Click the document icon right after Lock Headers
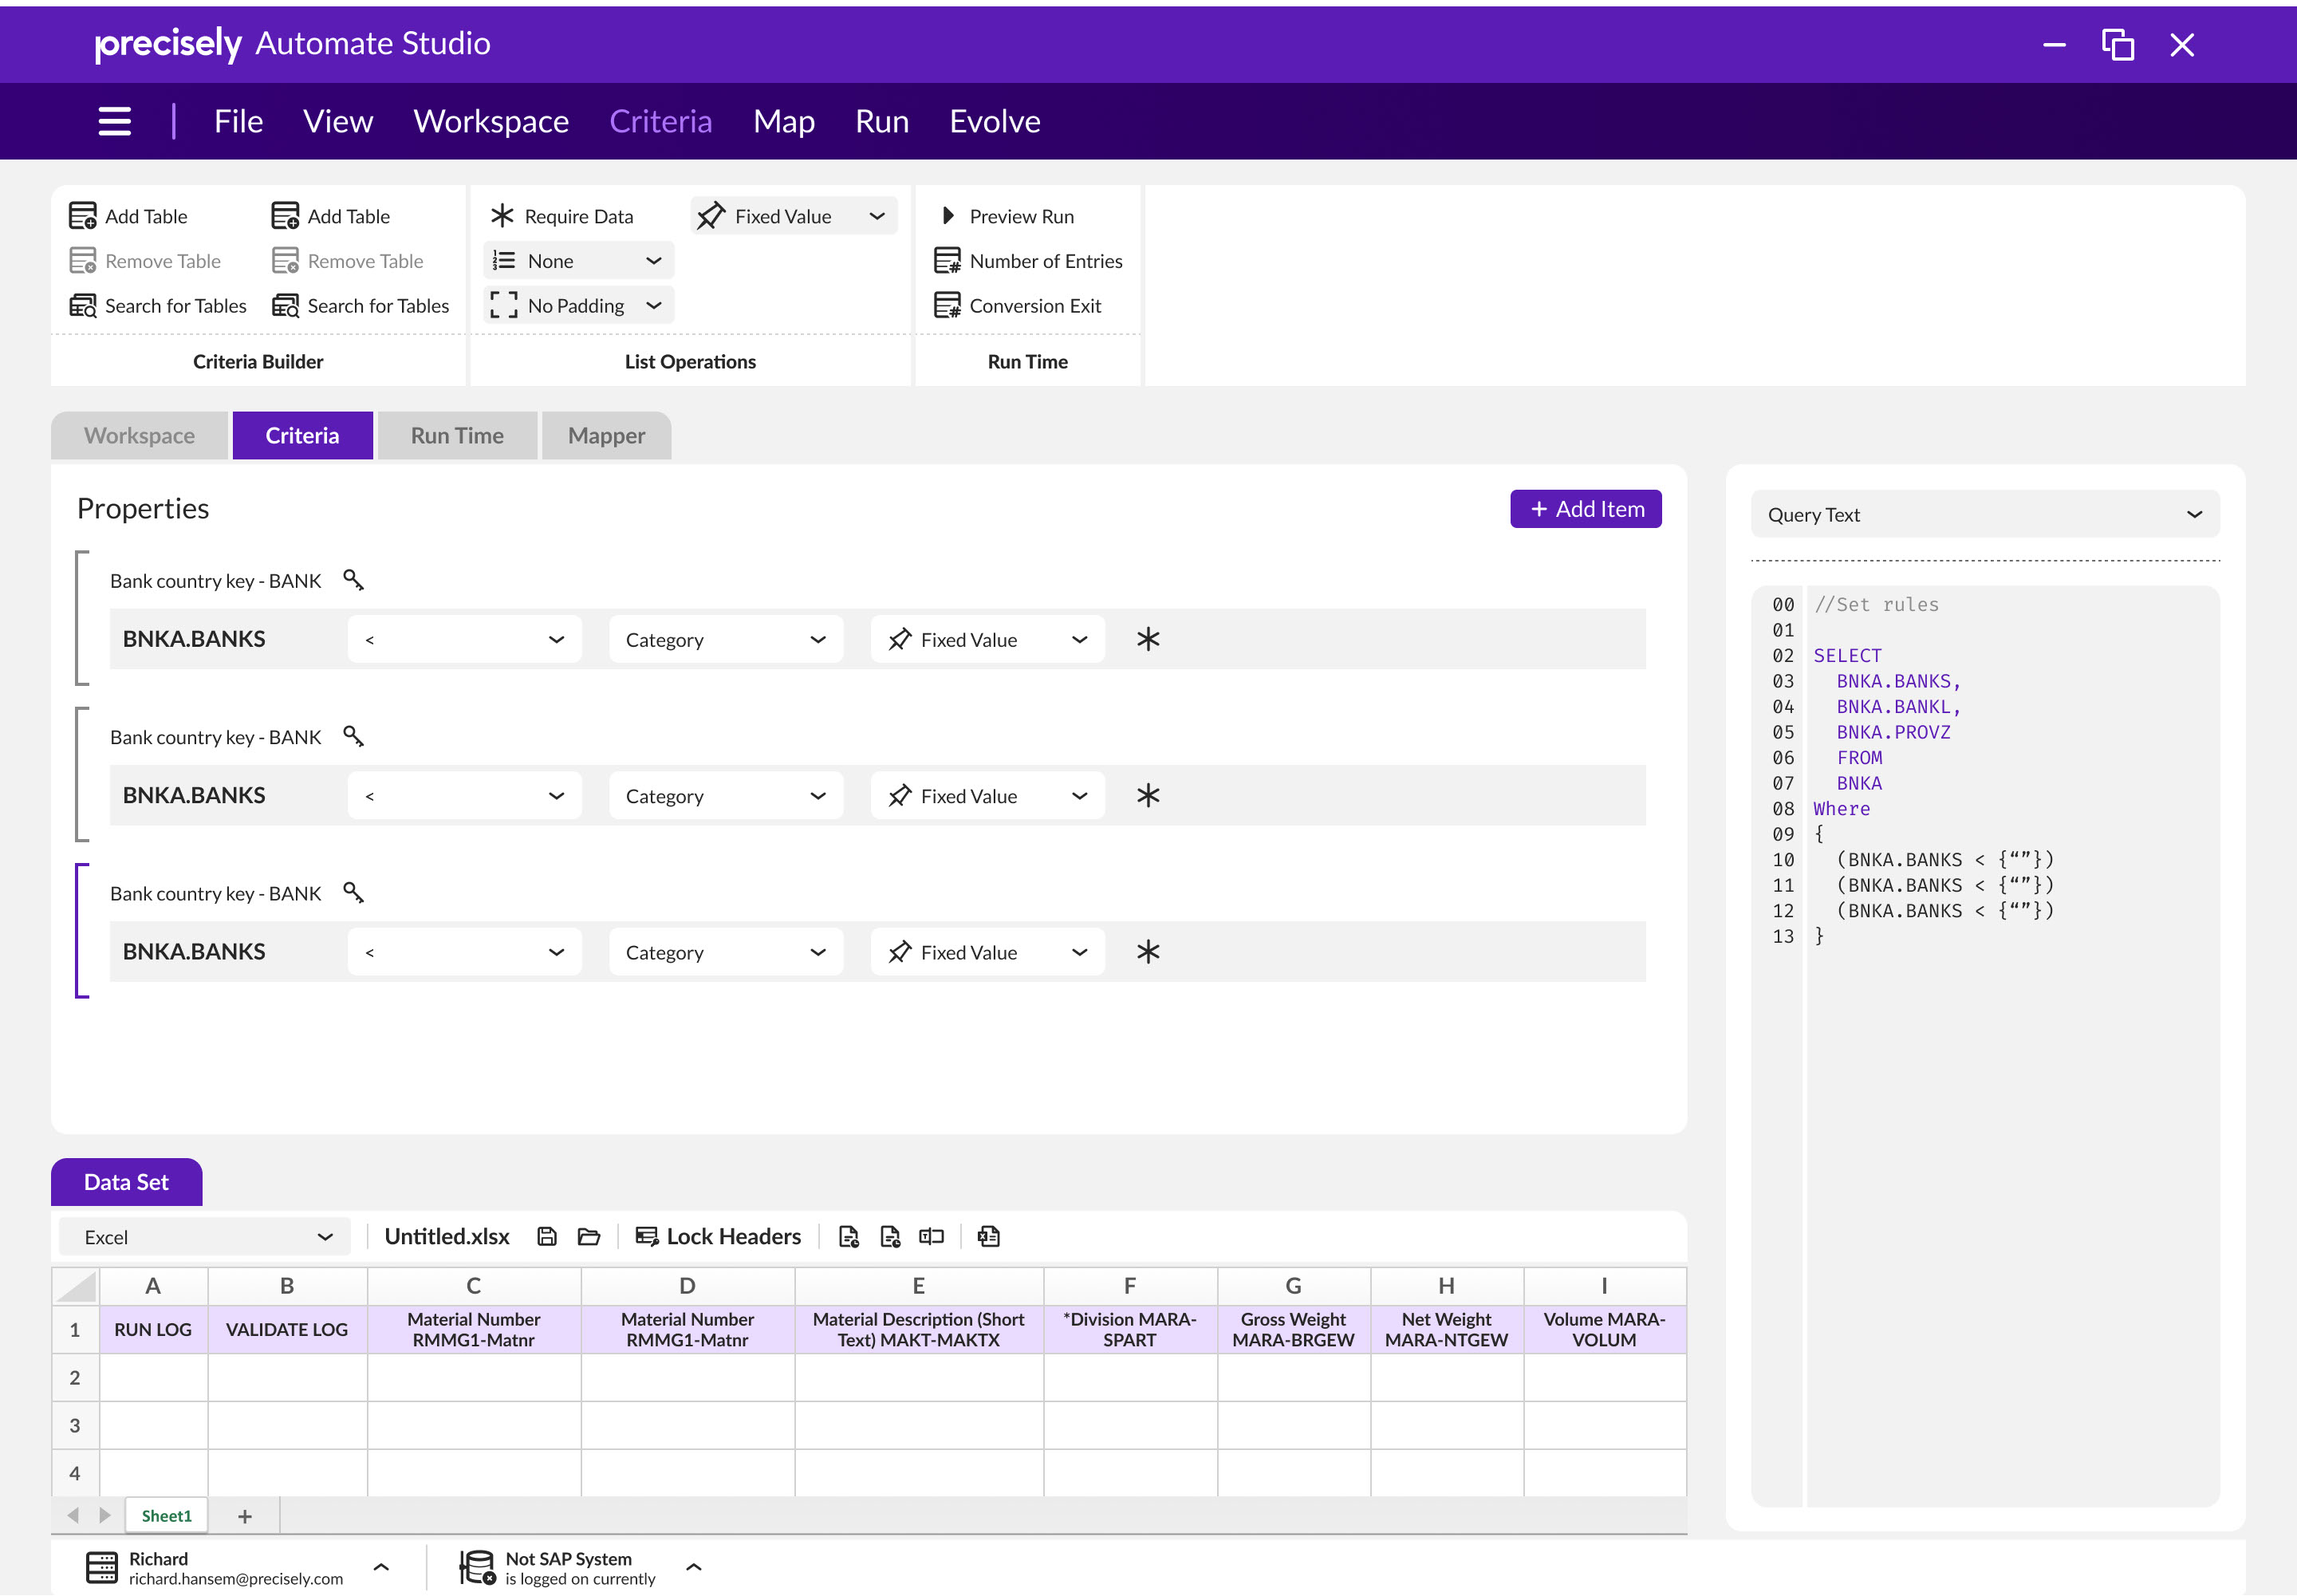This screenshot has height=1596, width=2297. click(848, 1237)
